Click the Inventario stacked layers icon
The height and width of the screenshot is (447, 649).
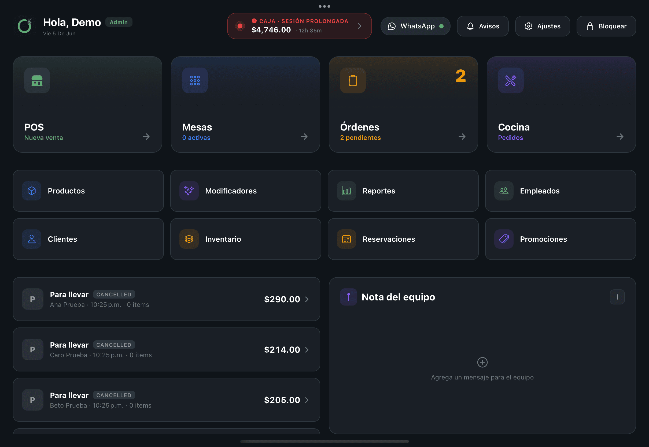(189, 239)
